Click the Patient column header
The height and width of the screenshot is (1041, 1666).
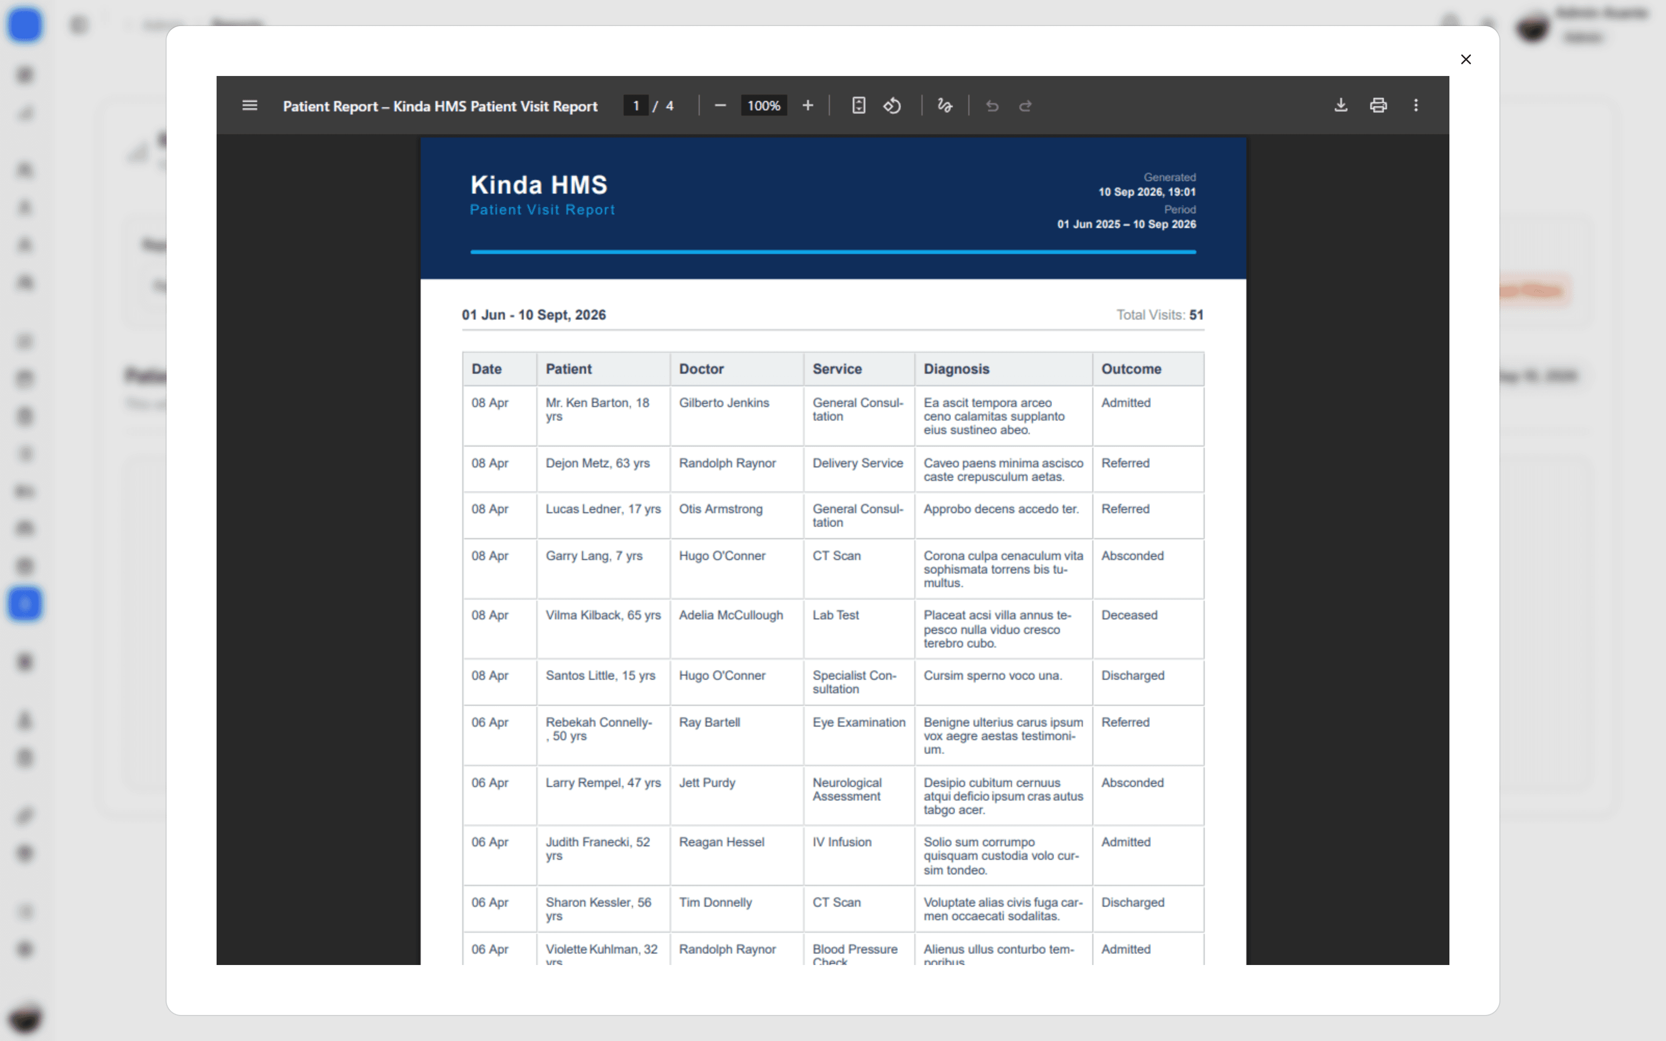[604, 369]
